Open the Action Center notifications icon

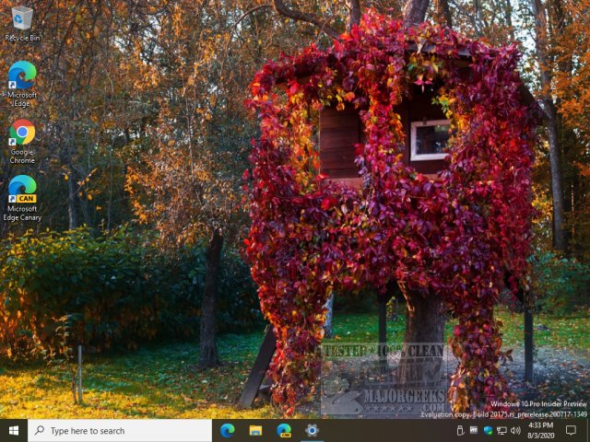pos(571,430)
